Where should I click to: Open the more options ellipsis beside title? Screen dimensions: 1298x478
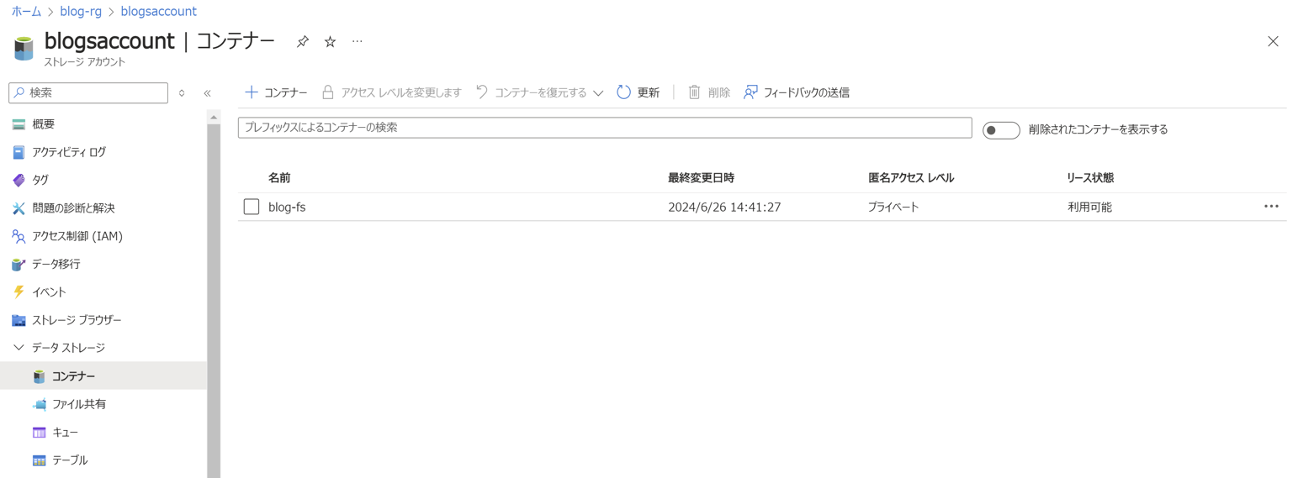point(358,41)
